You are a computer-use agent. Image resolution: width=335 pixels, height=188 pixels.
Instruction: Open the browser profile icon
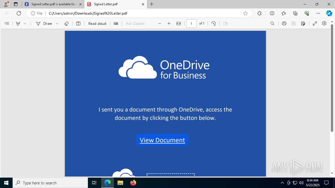point(6,4)
